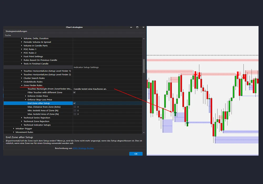The image size is (263, 184).
Task: Click Touches Rectangle value 'Candle testet eine Kaufzone an.'
Action: point(90,89)
